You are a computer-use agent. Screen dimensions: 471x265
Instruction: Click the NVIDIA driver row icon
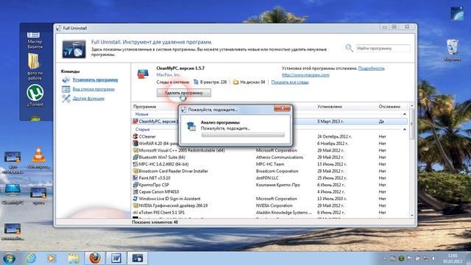pos(135,205)
